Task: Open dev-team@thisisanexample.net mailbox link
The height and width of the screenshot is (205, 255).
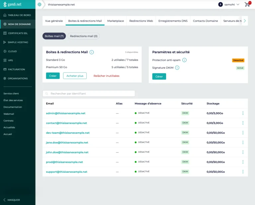Action: [68, 133]
